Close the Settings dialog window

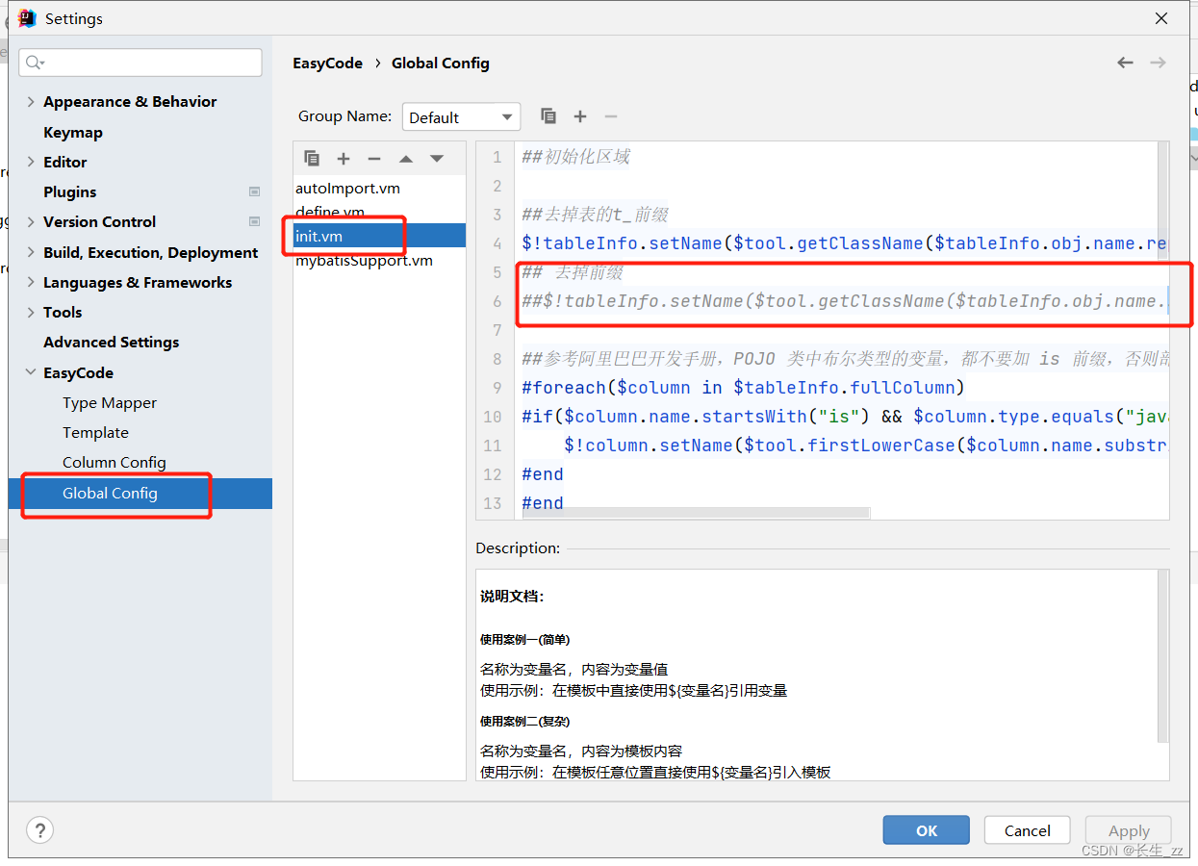(x=1161, y=18)
